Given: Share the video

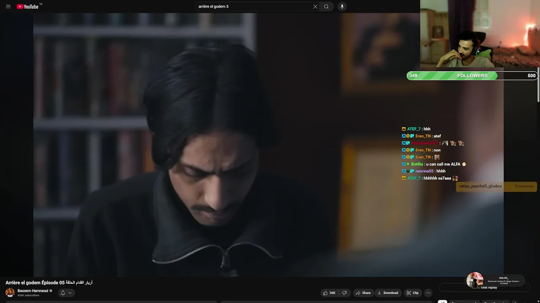Looking at the screenshot, I should click(363, 293).
